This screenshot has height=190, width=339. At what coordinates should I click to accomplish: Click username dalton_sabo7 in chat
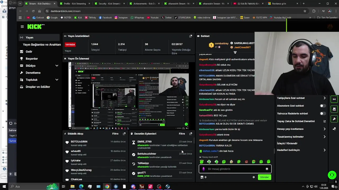[211, 151]
